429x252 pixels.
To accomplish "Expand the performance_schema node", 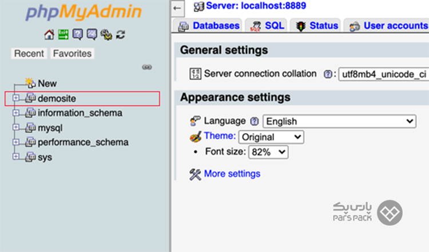I will (x=16, y=142).
